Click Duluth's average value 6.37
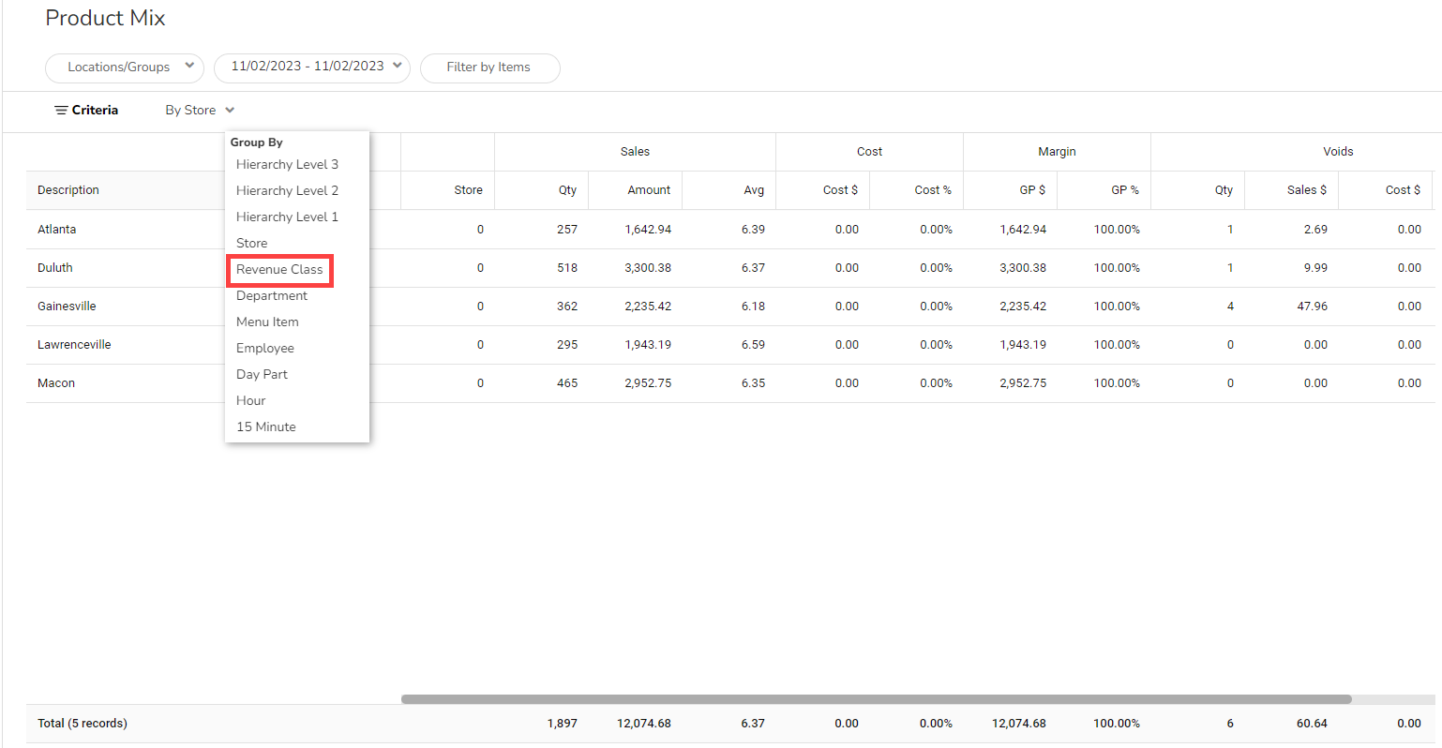The image size is (1442, 748). (x=753, y=268)
